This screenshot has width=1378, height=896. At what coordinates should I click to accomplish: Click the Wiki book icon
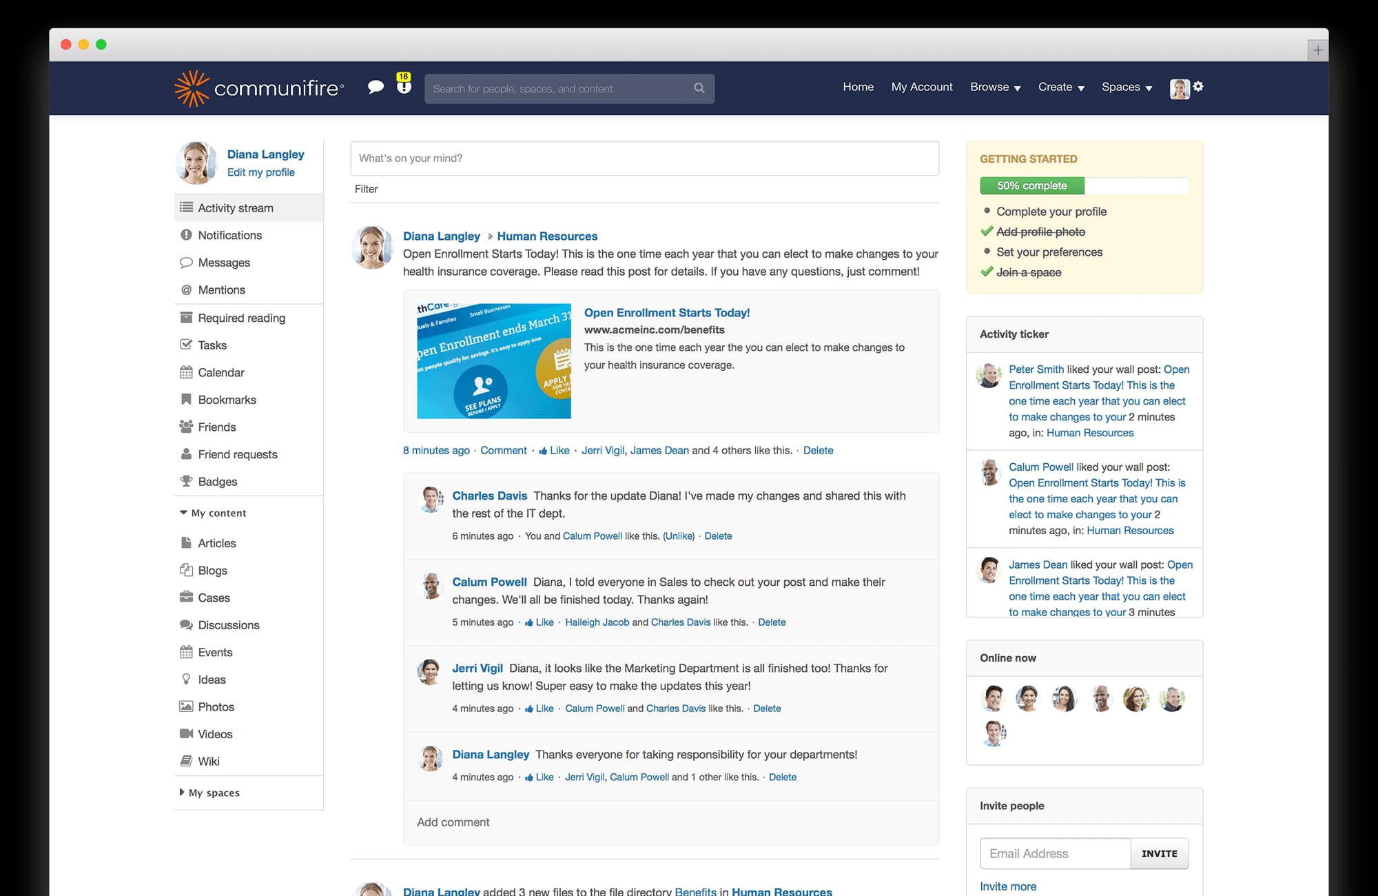click(x=186, y=761)
